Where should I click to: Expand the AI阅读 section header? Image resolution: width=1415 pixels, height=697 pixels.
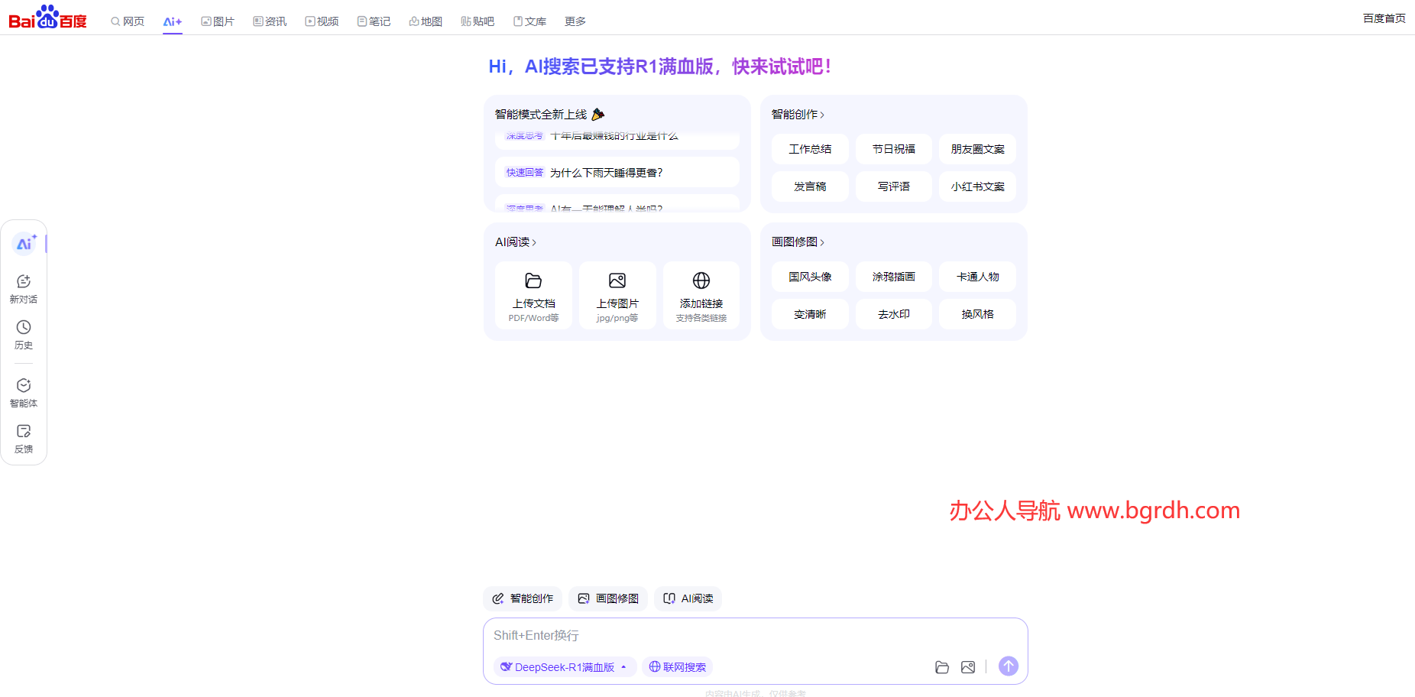[x=516, y=242]
